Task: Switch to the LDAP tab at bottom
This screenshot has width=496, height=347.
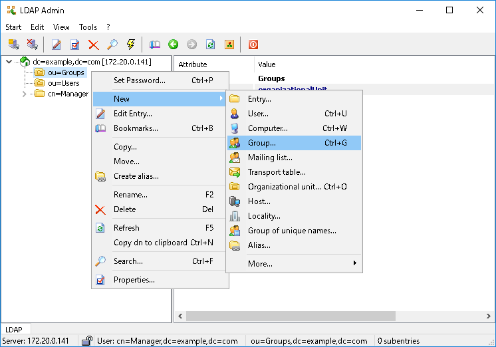Action: click(14, 330)
